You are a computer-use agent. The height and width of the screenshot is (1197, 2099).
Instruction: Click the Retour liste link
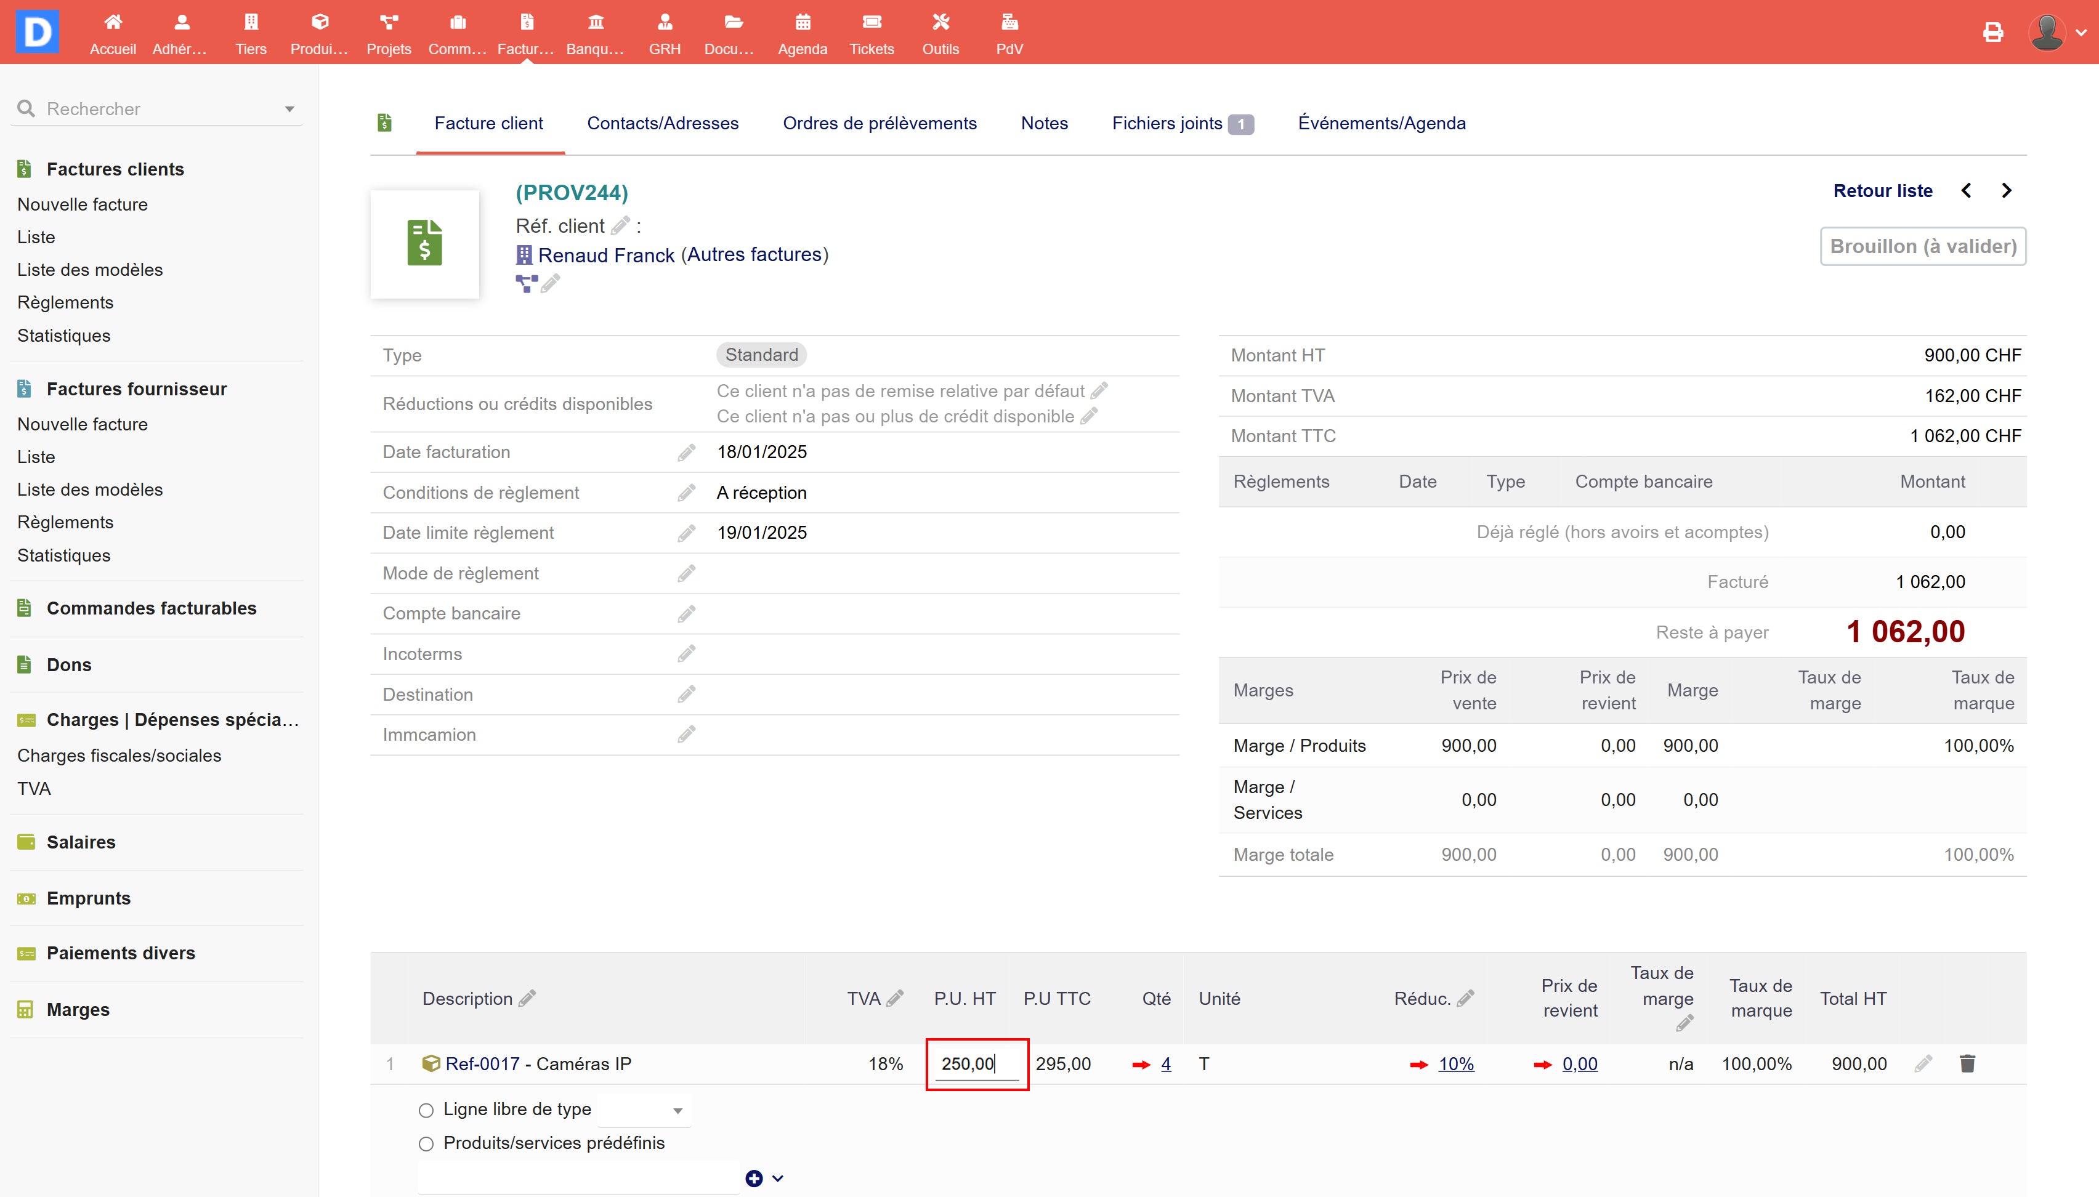pyautogui.click(x=1882, y=191)
